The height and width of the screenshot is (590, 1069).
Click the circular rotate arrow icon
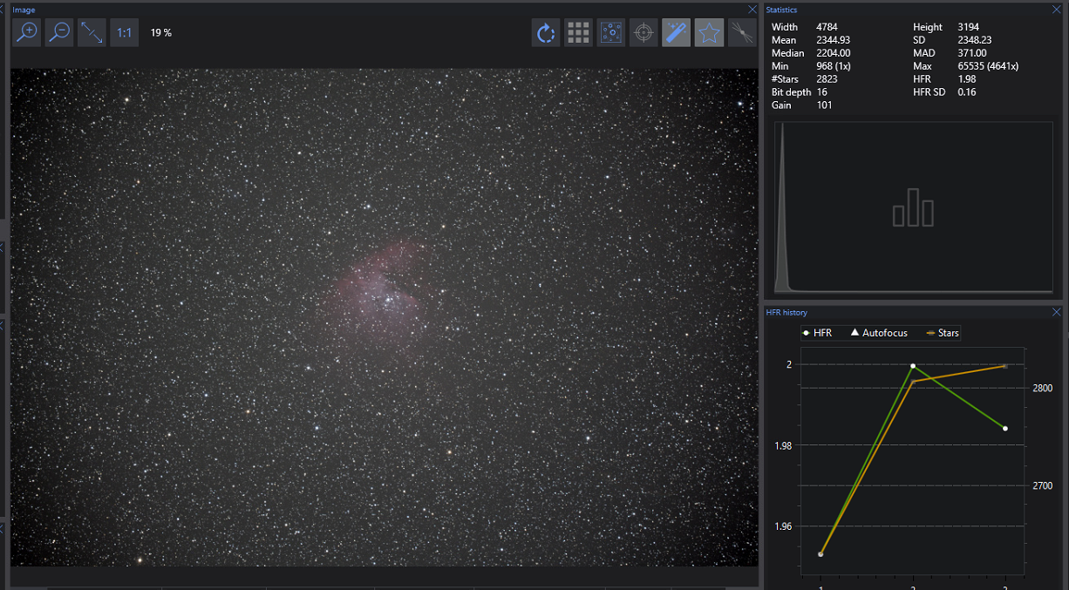click(x=546, y=33)
